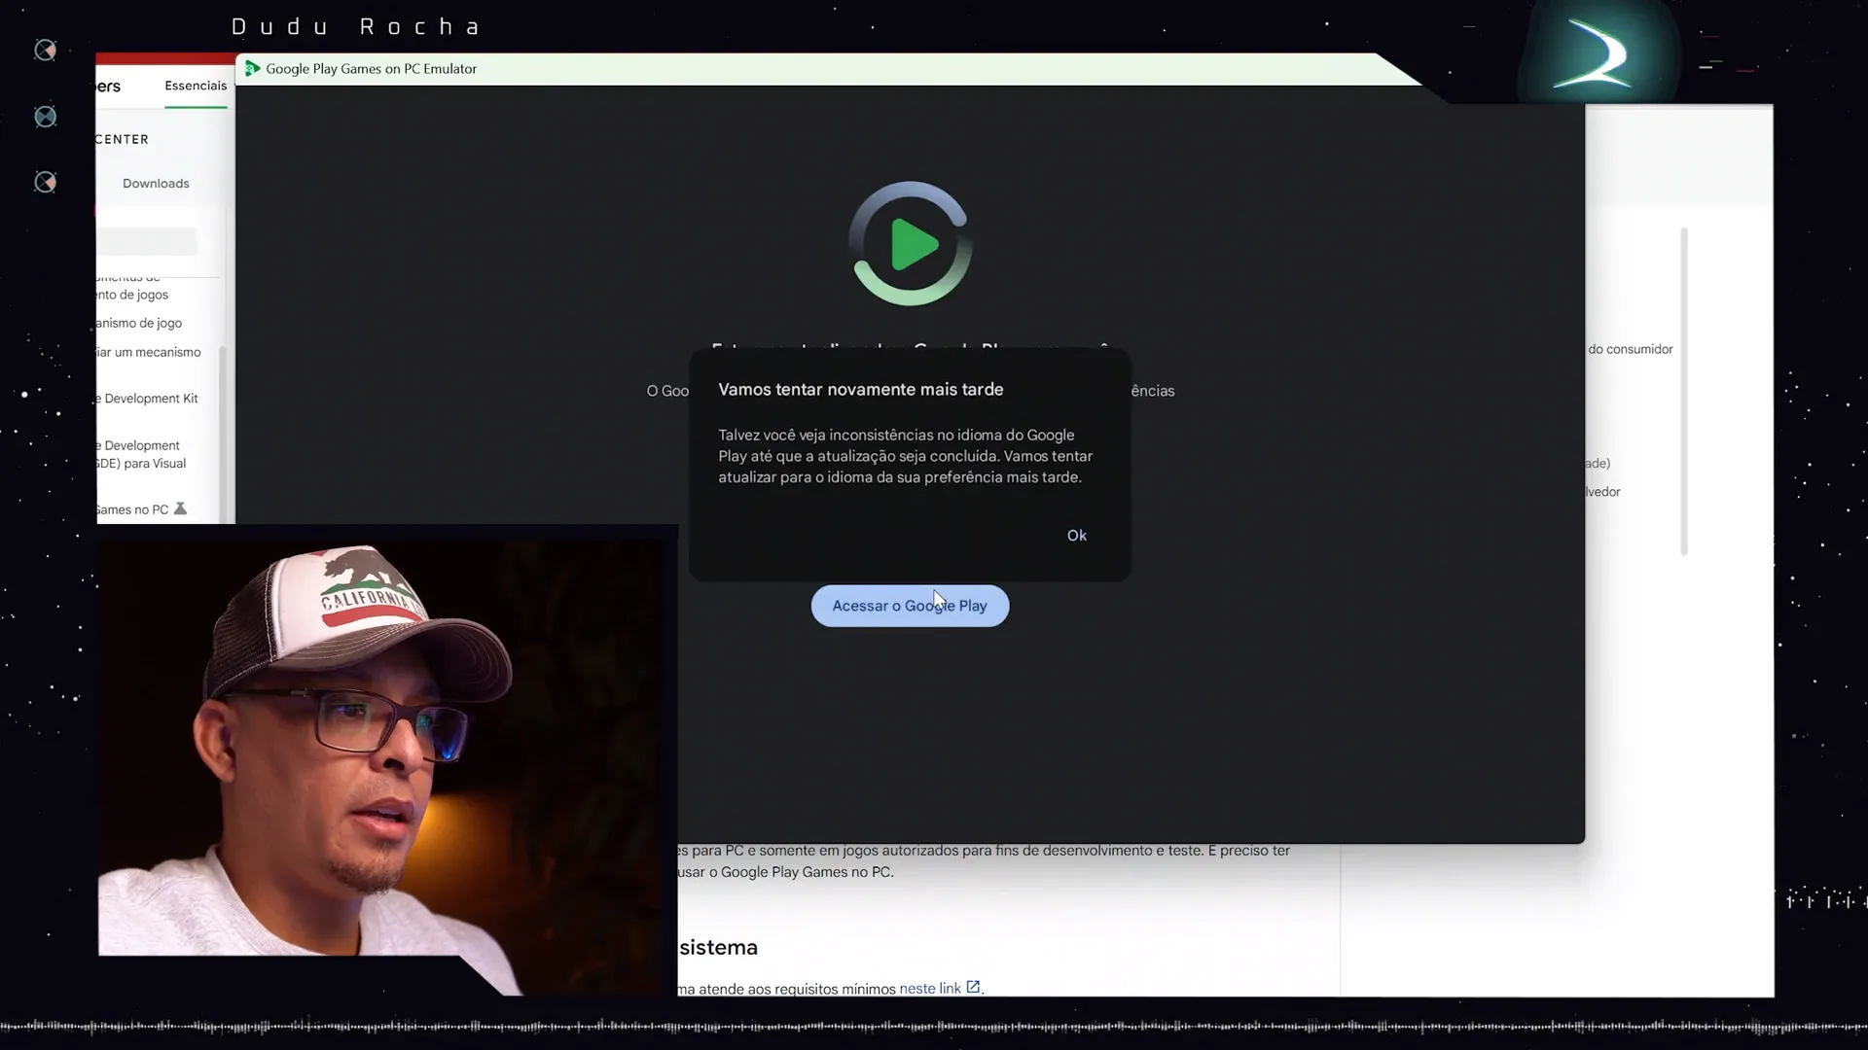Confirm the dialog with the Ok button

(1076, 536)
